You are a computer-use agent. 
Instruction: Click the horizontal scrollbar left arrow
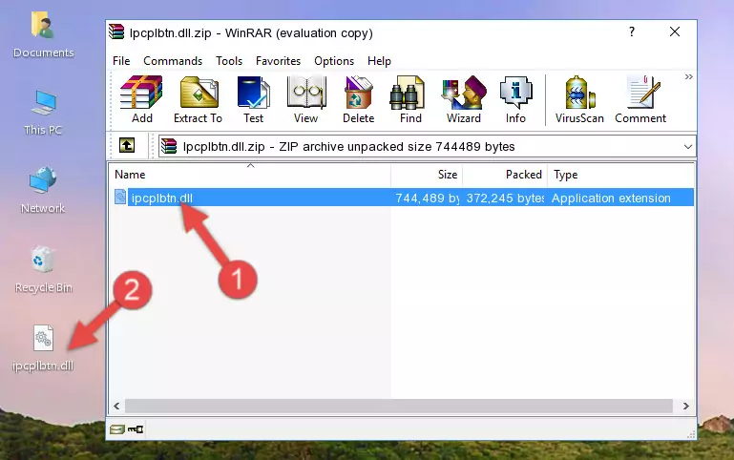116,406
